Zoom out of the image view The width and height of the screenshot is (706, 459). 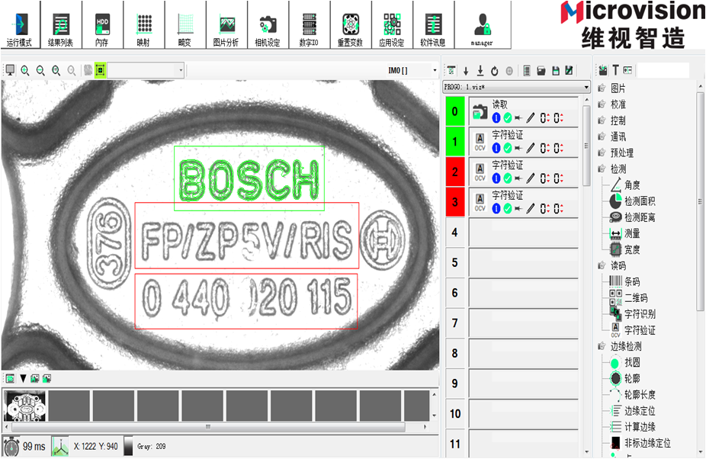point(40,70)
